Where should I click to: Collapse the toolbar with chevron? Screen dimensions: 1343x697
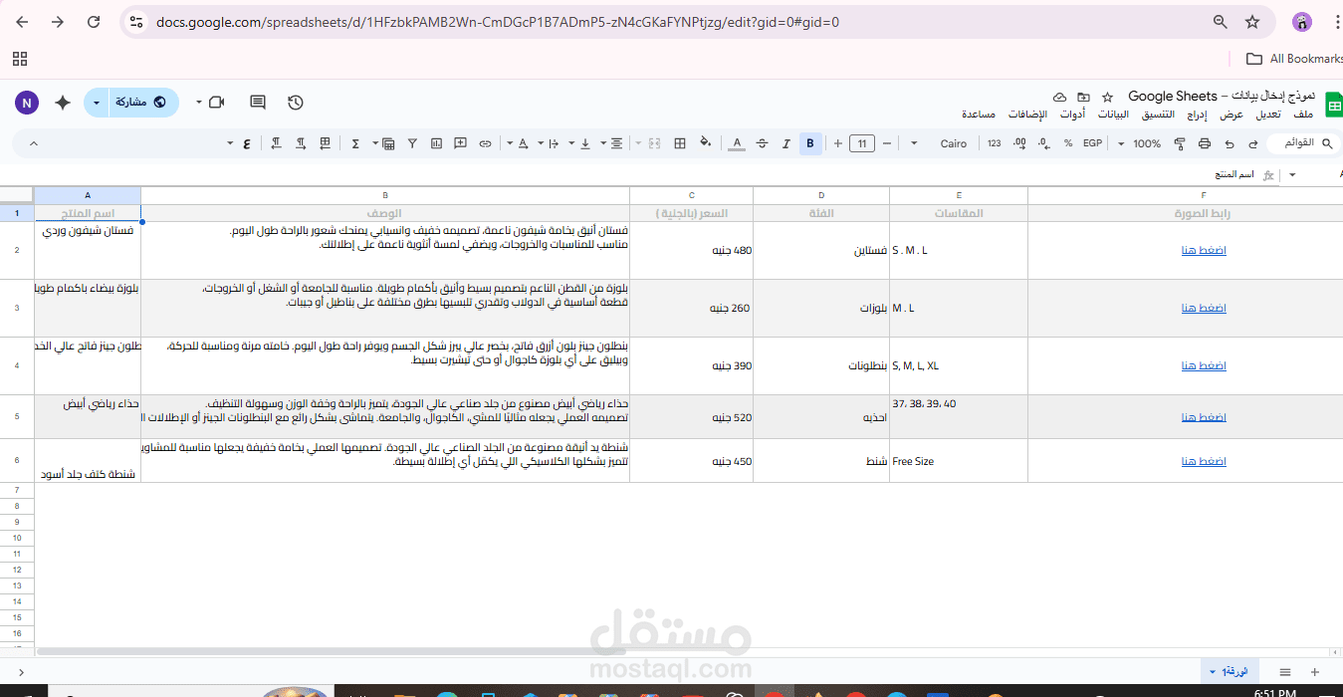coord(33,144)
